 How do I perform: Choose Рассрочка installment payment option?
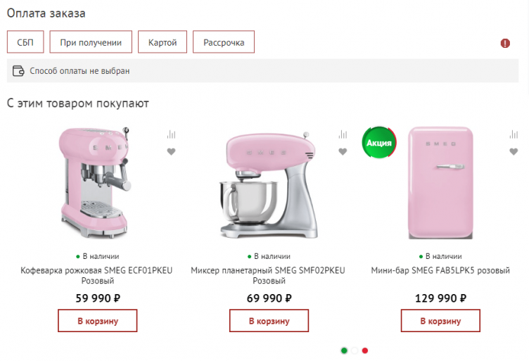[224, 42]
